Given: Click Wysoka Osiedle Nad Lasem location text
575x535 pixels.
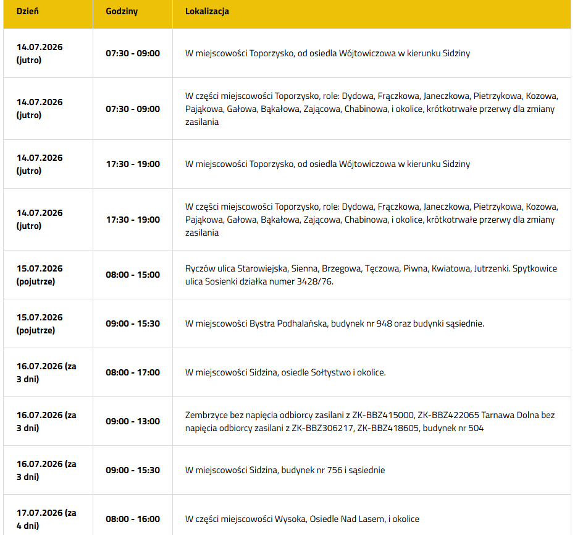Looking at the screenshot, I should pos(302,519).
